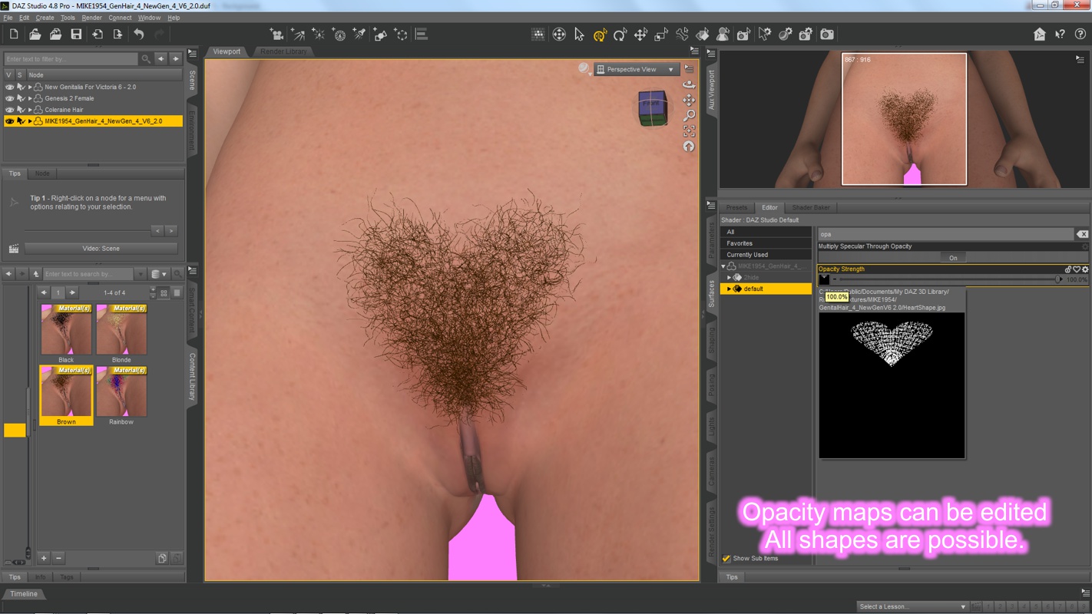
Task: Click the view orientation cube
Action: point(653,107)
